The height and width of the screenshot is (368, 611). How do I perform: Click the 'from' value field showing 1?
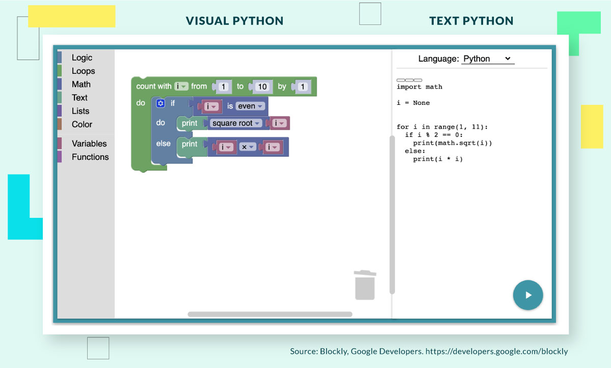pyautogui.click(x=223, y=87)
